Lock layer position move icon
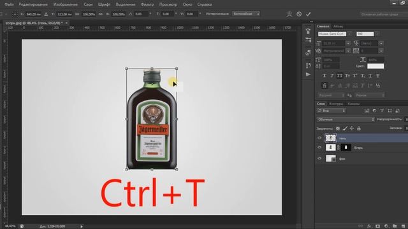This screenshot has height=229, width=408. [352, 128]
